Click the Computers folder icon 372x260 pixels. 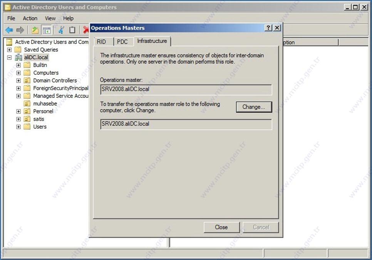[27, 72]
